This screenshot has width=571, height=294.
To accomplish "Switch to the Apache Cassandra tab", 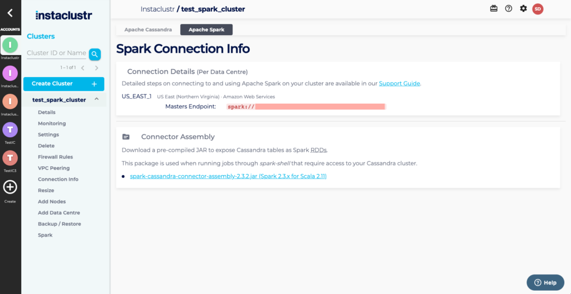I will [x=148, y=30].
